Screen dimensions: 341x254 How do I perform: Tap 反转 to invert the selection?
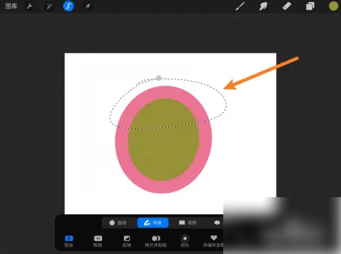click(127, 242)
